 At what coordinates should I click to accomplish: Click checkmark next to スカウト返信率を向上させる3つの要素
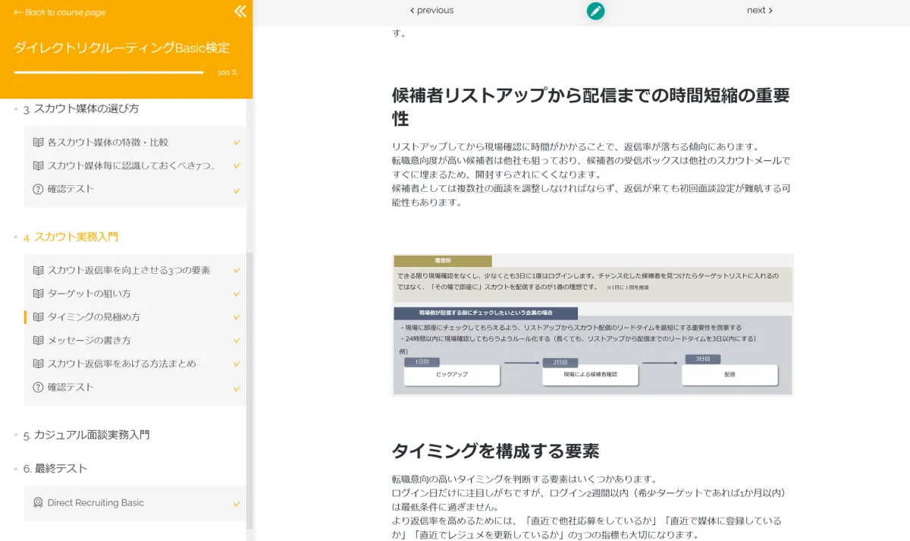(x=237, y=271)
